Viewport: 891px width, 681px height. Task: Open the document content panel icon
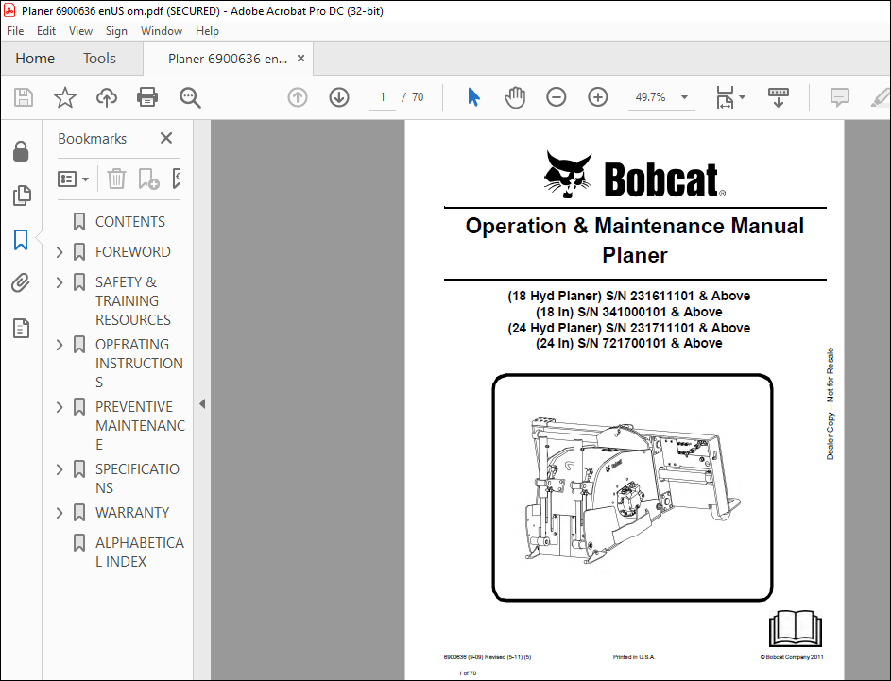[x=21, y=328]
